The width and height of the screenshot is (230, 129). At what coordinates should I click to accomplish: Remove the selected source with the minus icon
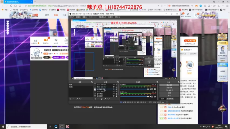pyautogui.click(x=98, y=99)
